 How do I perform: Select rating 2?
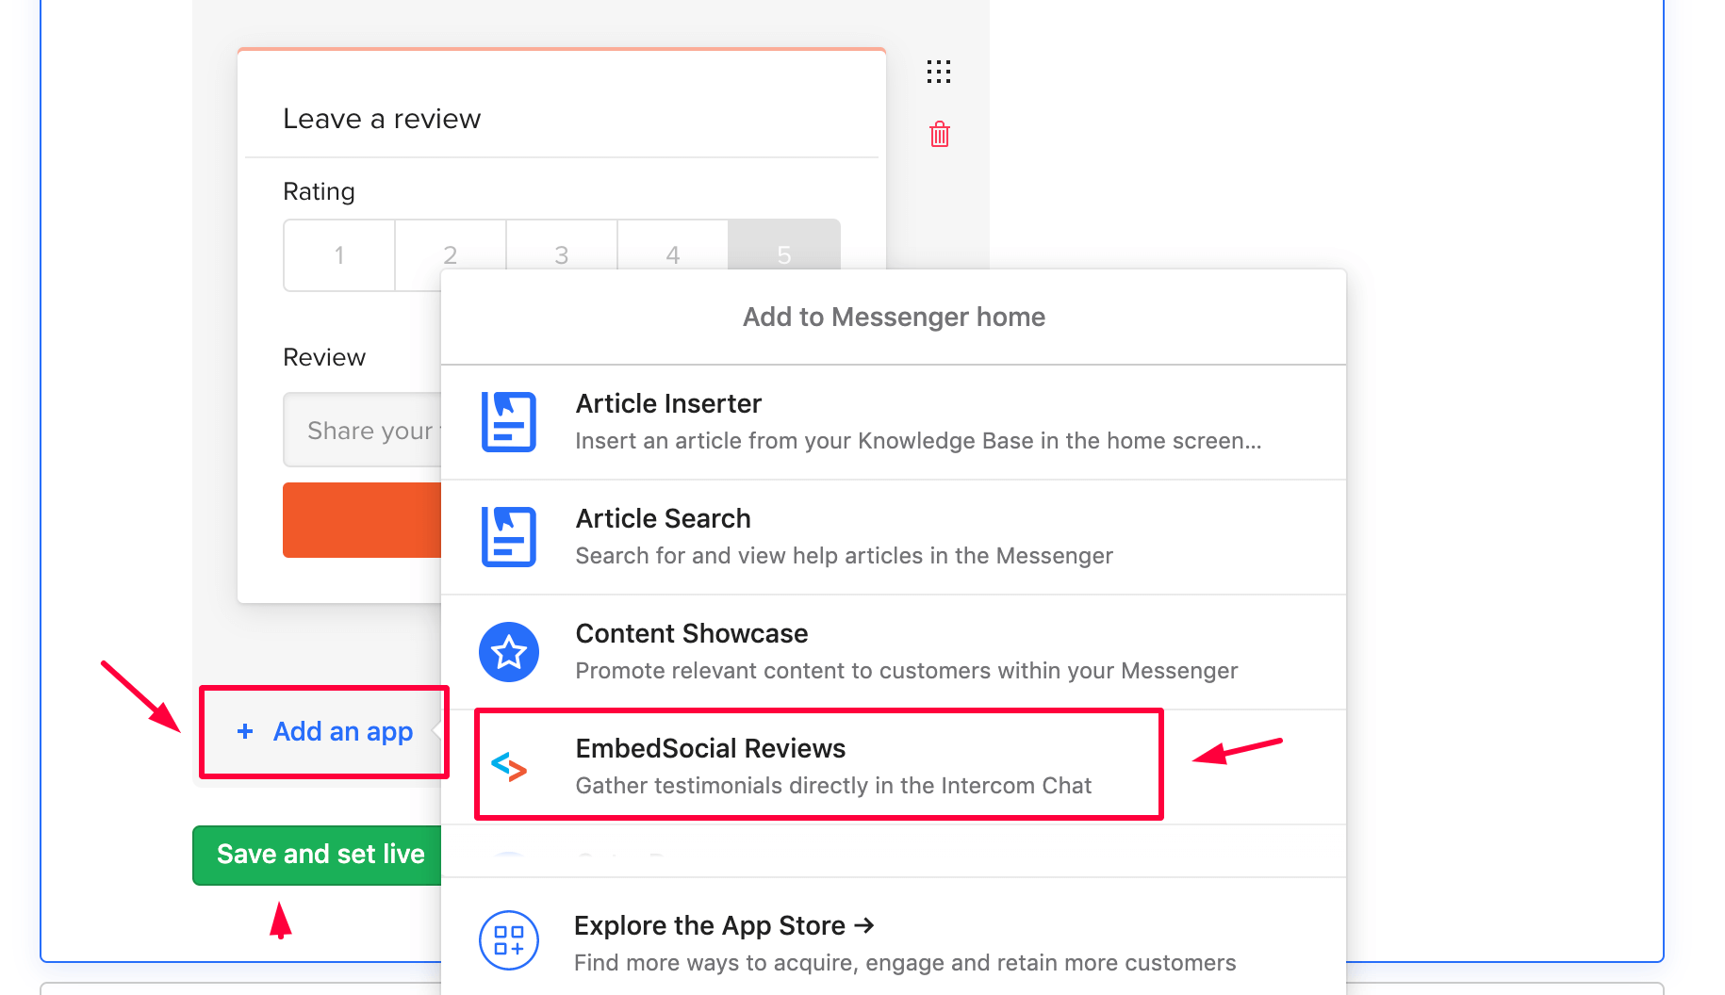tap(451, 245)
